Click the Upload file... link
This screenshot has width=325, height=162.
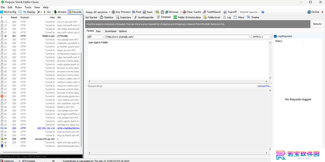(264, 86)
